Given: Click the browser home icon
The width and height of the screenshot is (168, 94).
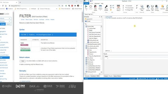Looking at the screenshot, I should pos(6,6).
